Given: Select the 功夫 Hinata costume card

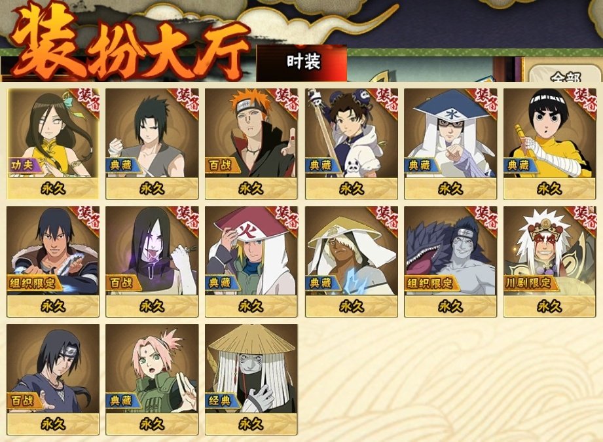Looking at the screenshot, I should [x=52, y=143].
